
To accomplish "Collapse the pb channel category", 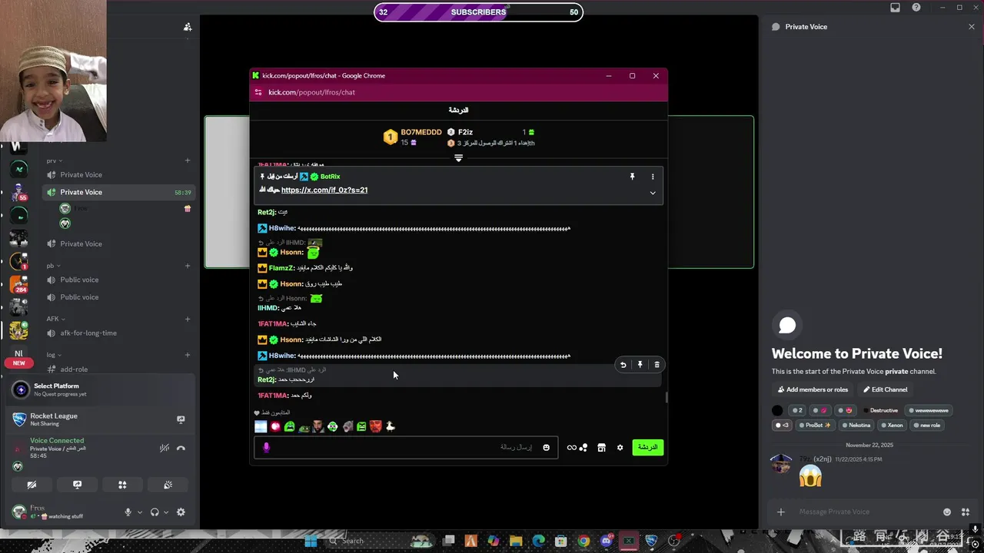I will point(53,266).
